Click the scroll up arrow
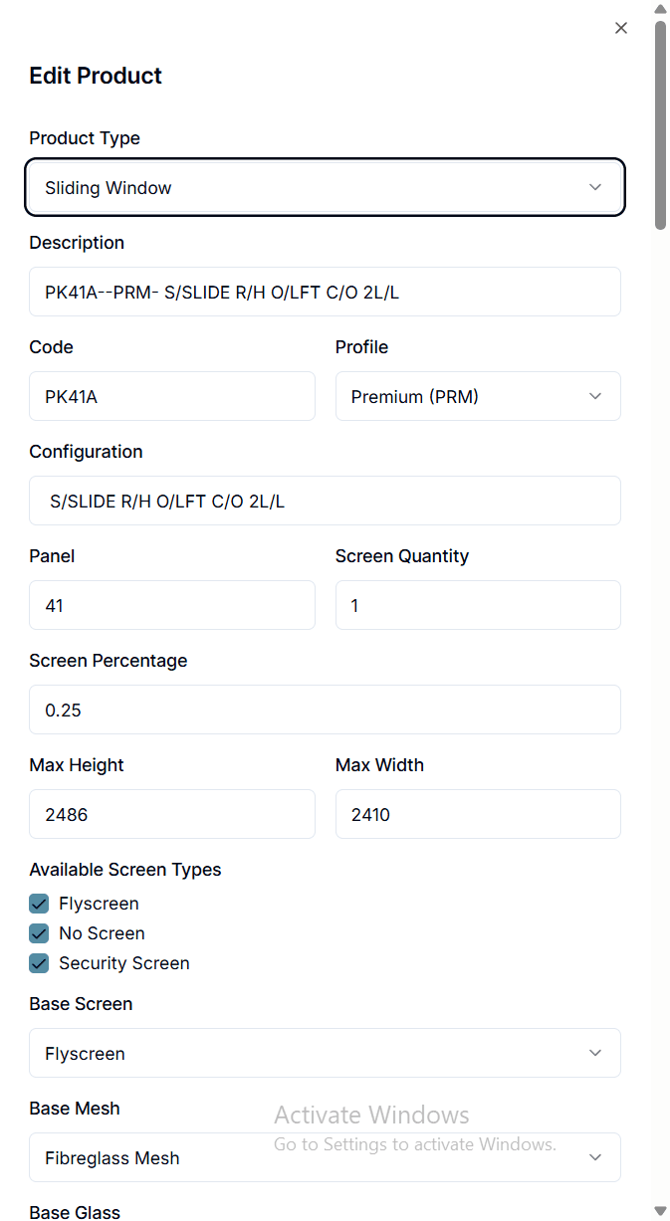The image size is (670, 1221). point(659,9)
